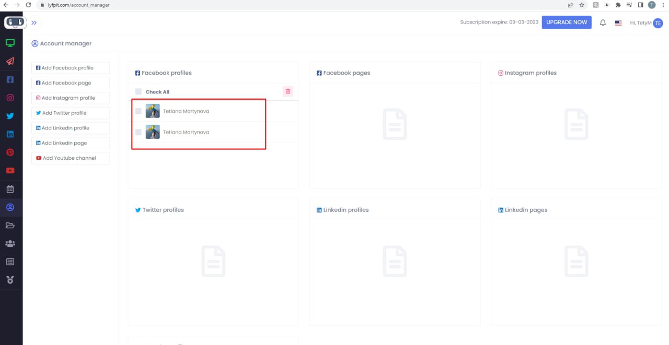
Task: Open the language flag dropdown
Action: (x=618, y=23)
